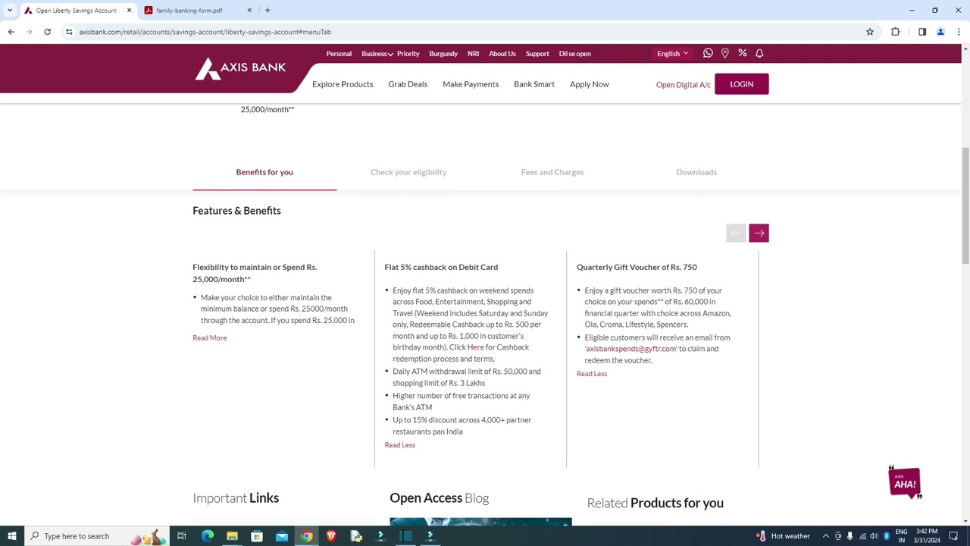The width and height of the screenshot is (970, 546).
Task: Open Chrome's three-dot menu
Action: point(959,32)
